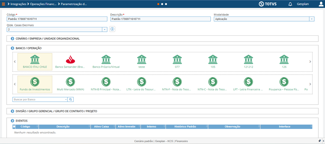Choose NTN-F Nota do Tesouro operation

tap(177, 84)
